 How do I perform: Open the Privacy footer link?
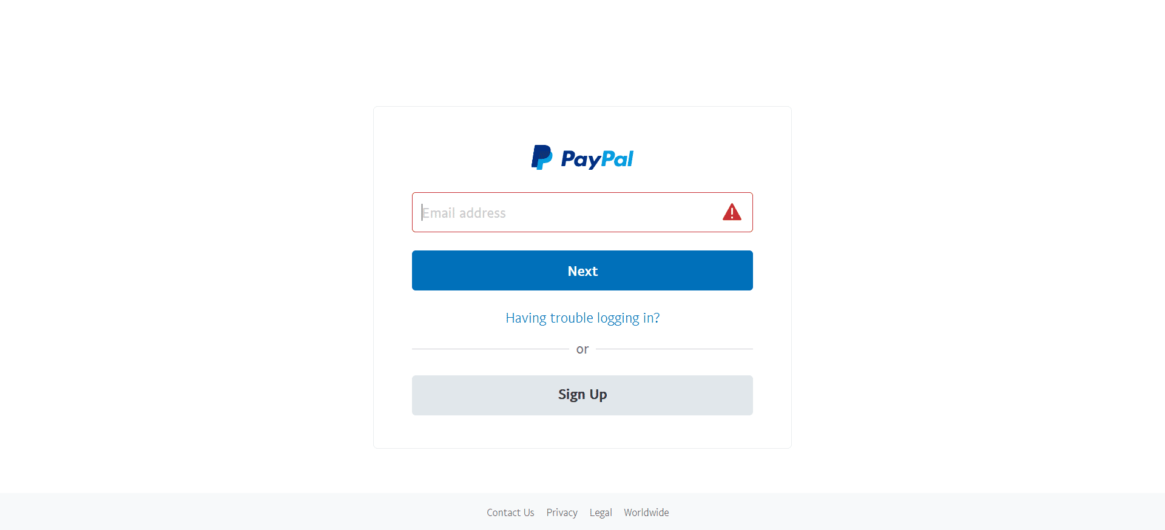562,512
